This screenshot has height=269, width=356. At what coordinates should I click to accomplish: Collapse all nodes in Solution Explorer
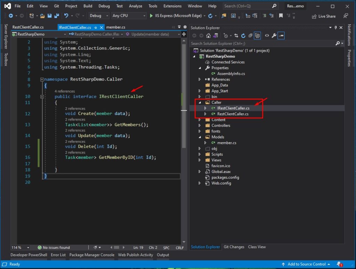tap(250, 35)
